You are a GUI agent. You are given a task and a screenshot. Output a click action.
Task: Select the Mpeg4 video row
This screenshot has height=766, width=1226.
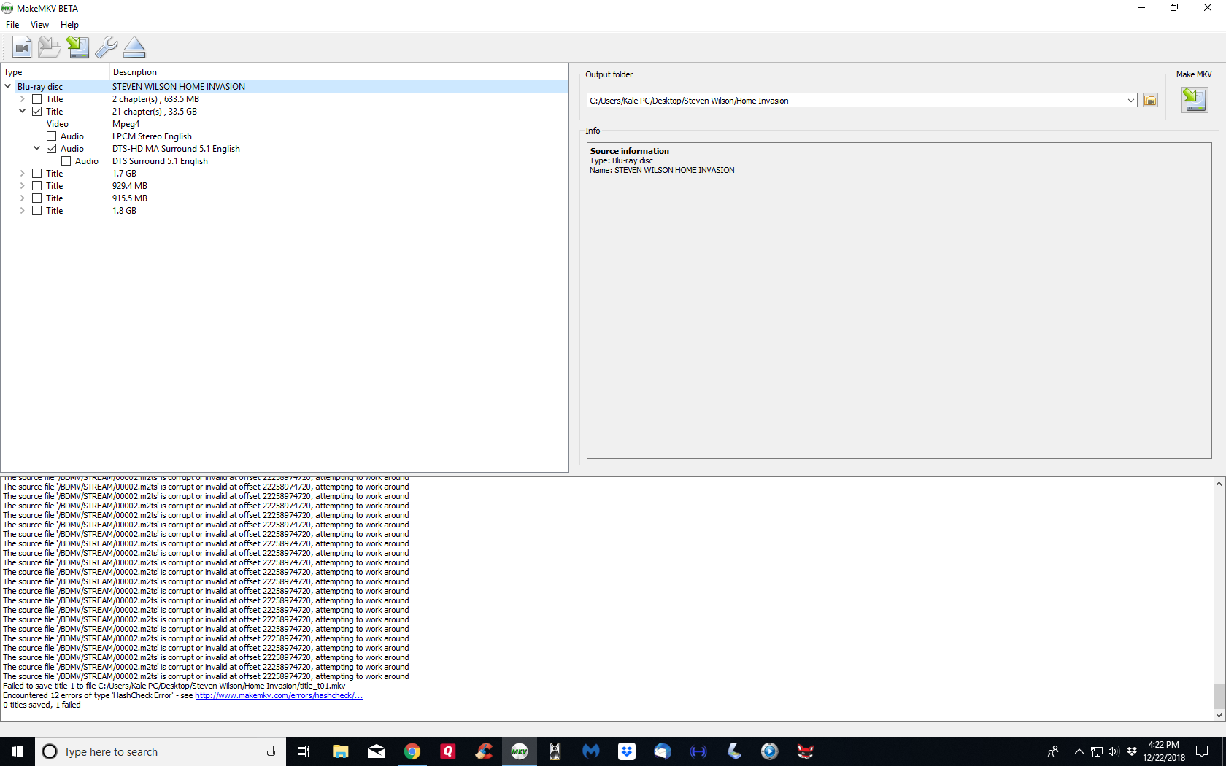(x=285, y=124)
